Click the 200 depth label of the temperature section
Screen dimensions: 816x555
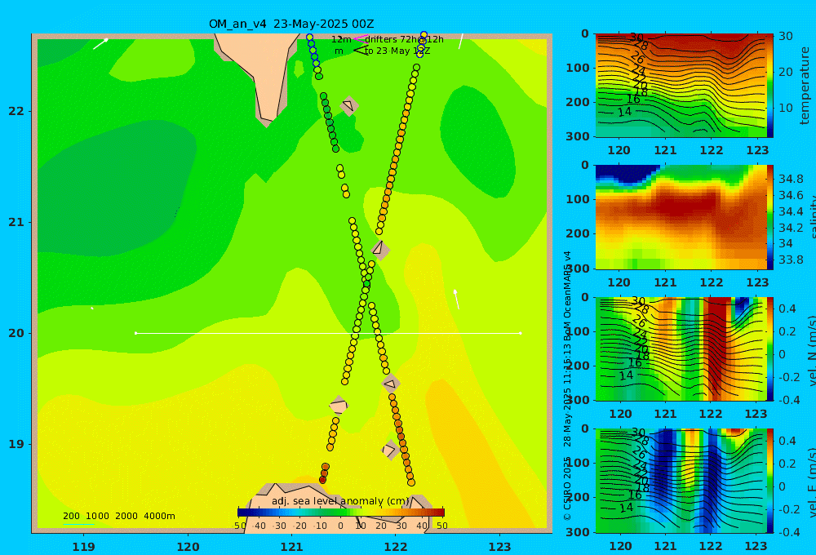pos(578,102)
